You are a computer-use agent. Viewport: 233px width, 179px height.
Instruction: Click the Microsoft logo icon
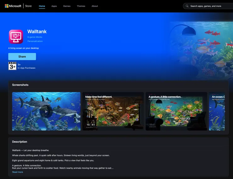[x=7, y=6]
